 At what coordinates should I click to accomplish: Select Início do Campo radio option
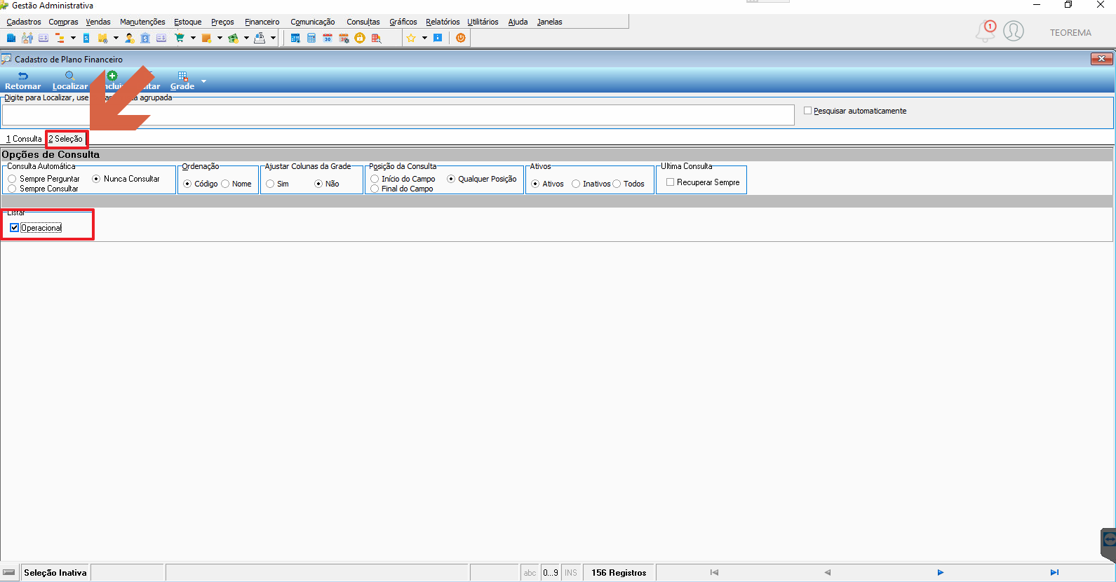[x=375, y=179]
